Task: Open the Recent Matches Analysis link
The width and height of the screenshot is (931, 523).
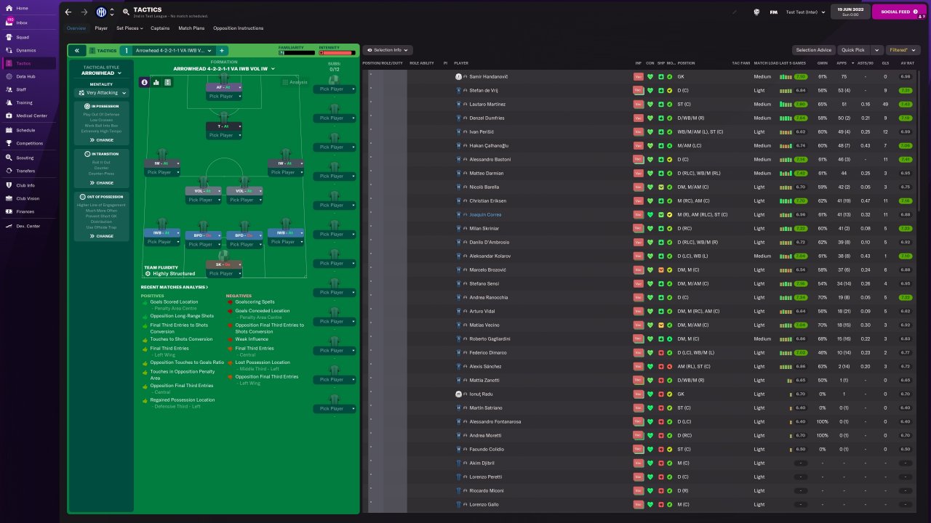Action: [175, 287]
